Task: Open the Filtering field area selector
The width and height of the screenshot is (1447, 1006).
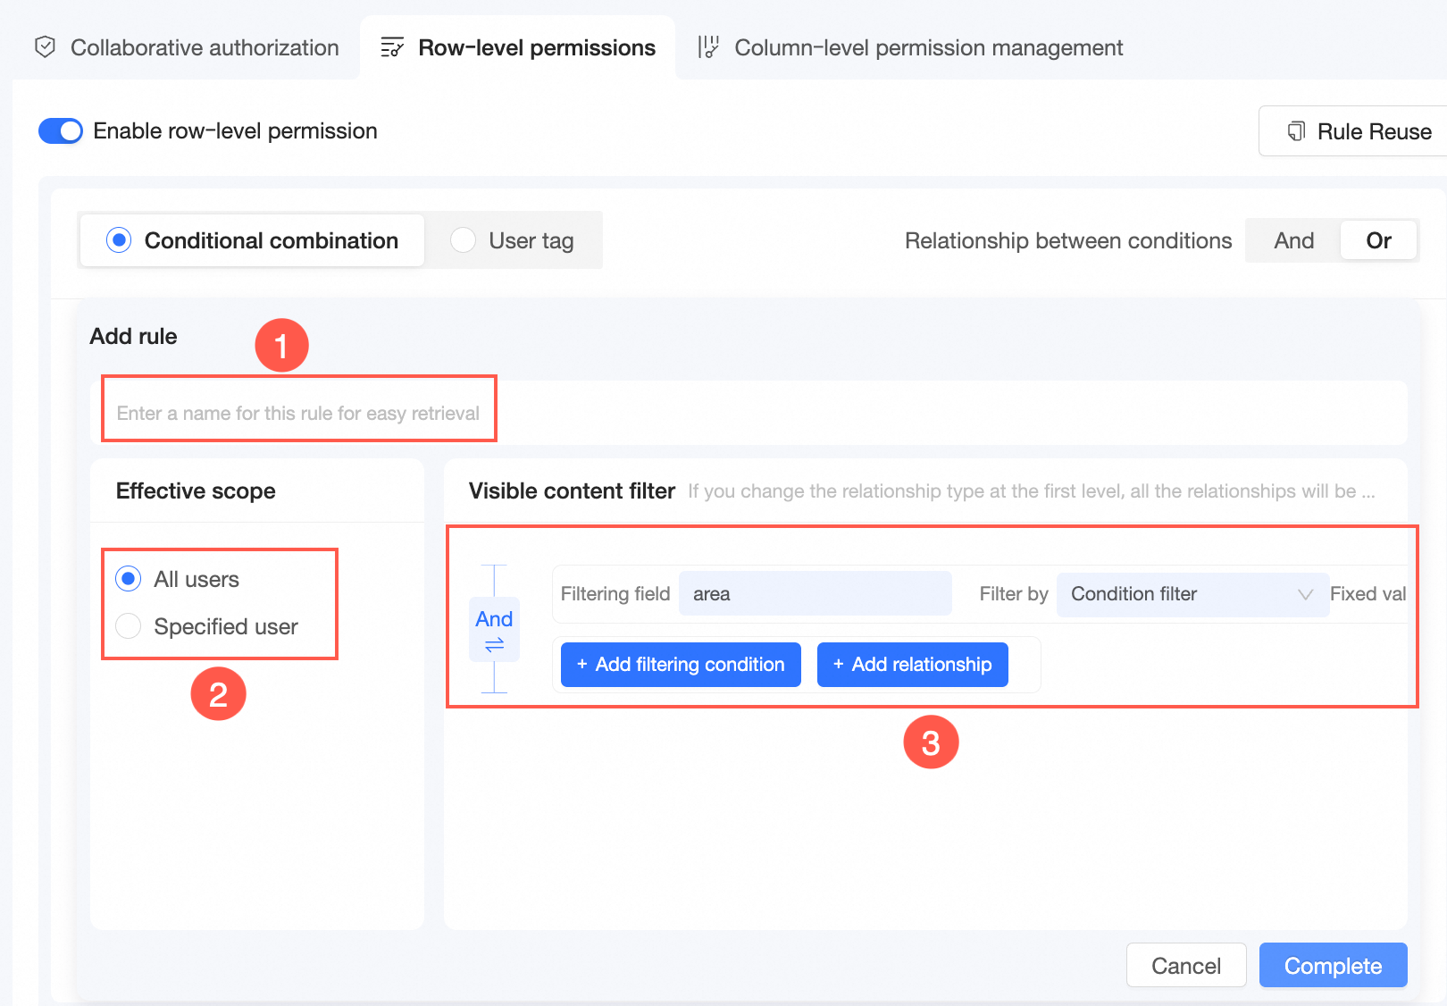Action: coord(815,594)
